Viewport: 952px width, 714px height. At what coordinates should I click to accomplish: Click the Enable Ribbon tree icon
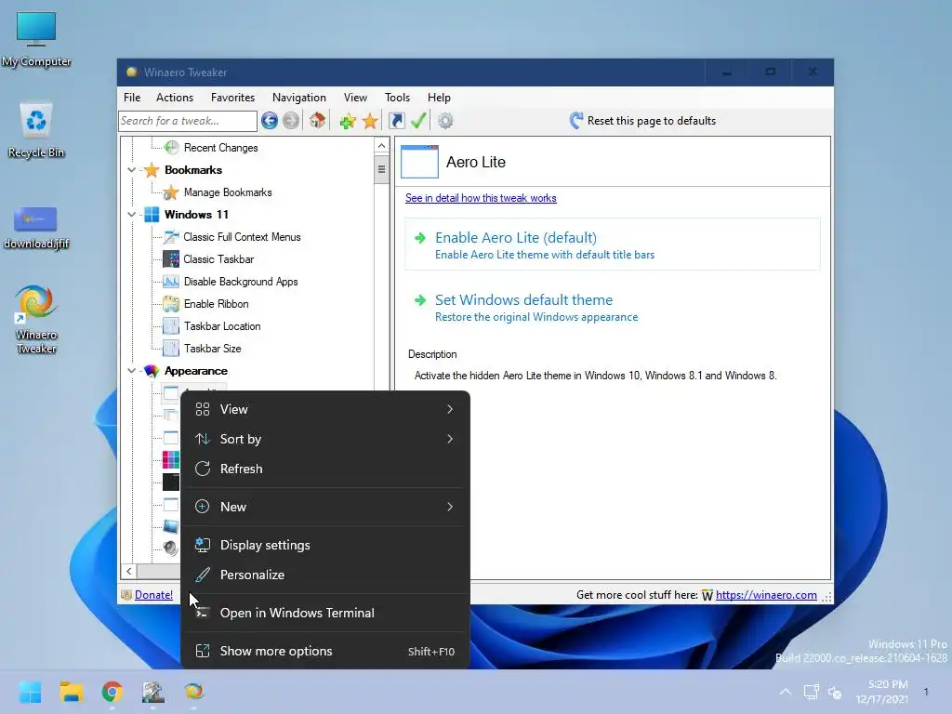pos(171,304)
